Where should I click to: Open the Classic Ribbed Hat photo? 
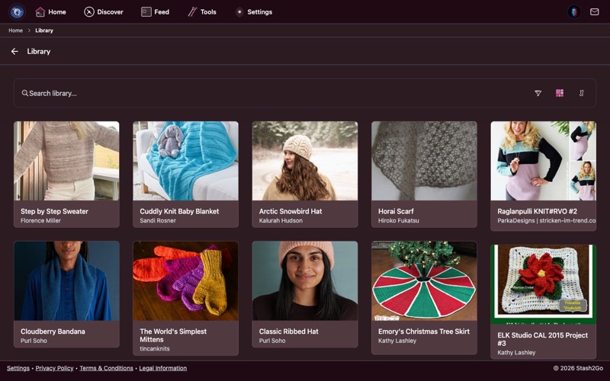(305, 280)
